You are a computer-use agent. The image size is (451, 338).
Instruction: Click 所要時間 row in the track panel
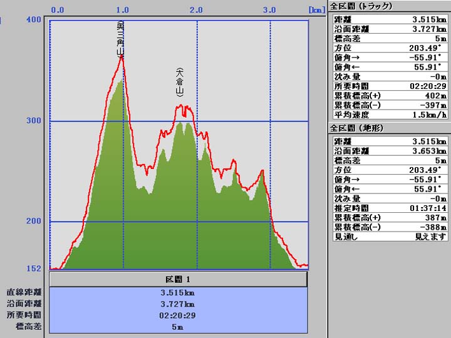click(x=389, y=86)
